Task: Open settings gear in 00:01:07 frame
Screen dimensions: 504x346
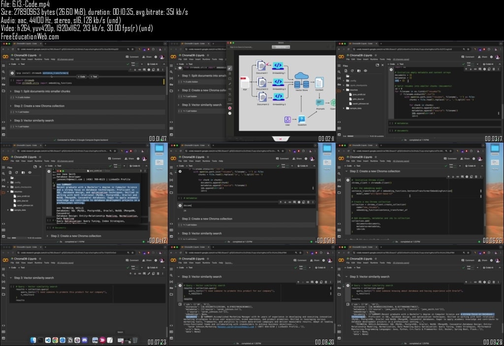Action: pyautogui.click(x=156, y=57)
